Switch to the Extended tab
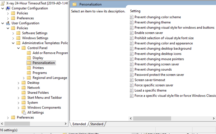 click(x=79, y=124)
